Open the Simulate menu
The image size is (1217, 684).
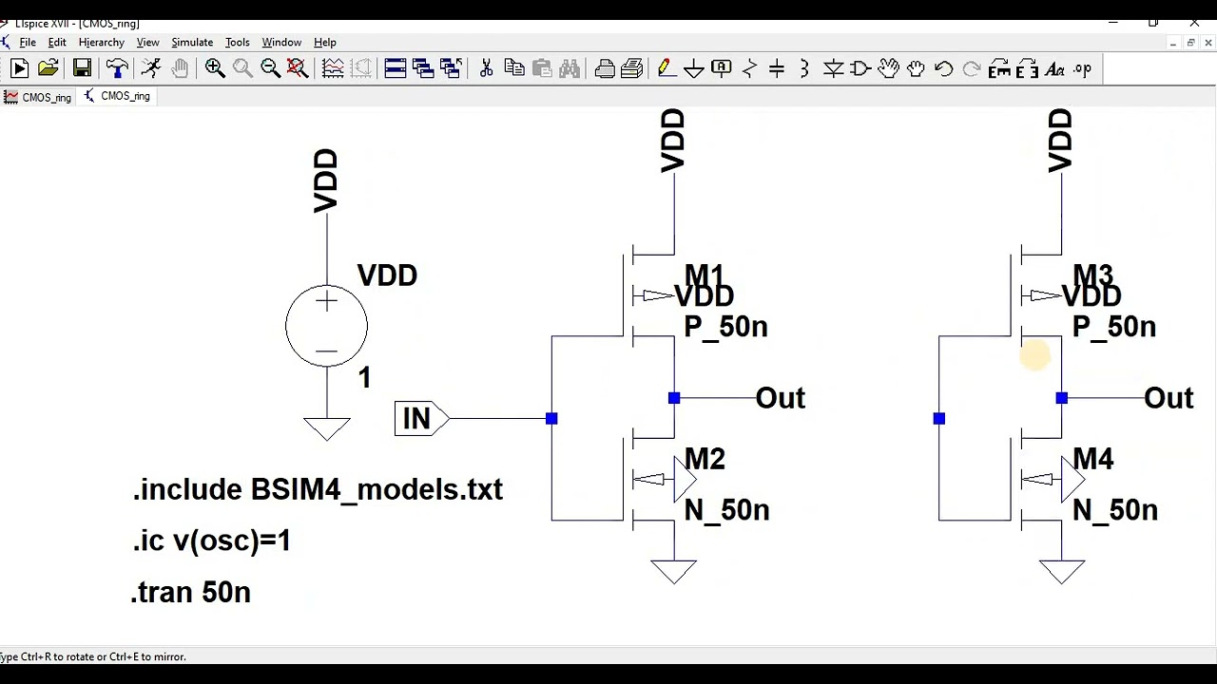click(192, 42)
